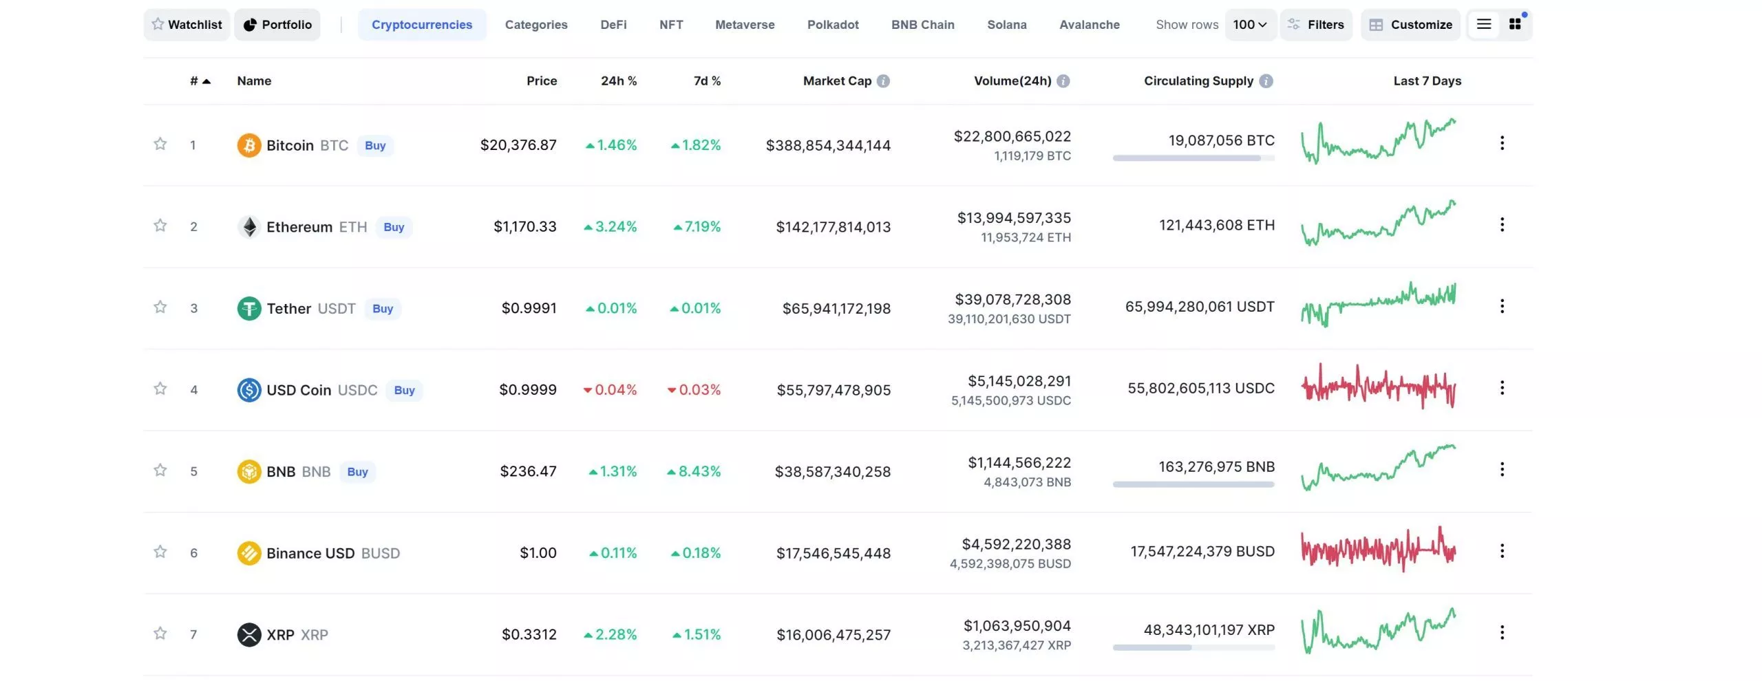Sort by 7d % column header

tap(707, 81)
